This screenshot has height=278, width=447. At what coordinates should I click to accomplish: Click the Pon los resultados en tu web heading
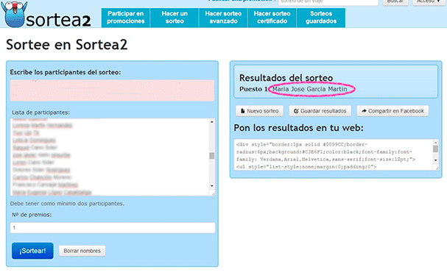(299, 128)
